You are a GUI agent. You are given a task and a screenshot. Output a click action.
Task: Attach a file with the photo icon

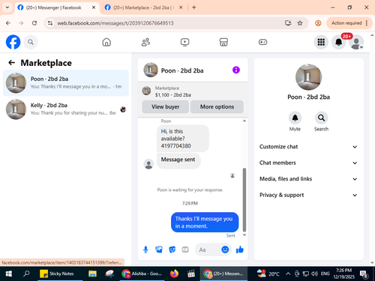pyautogui.click(x=159, y=250)
